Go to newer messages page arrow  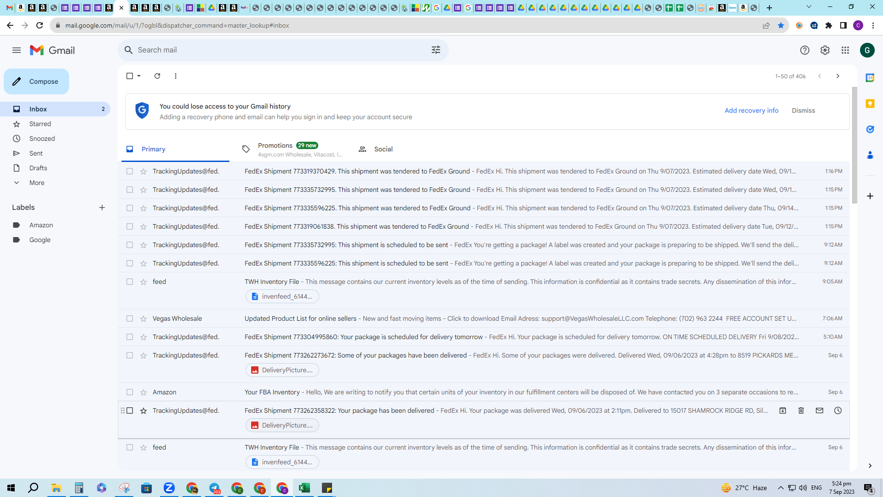click(x=820, y=76)
